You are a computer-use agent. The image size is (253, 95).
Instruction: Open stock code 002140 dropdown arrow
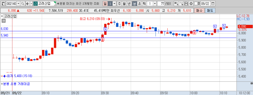18,3
